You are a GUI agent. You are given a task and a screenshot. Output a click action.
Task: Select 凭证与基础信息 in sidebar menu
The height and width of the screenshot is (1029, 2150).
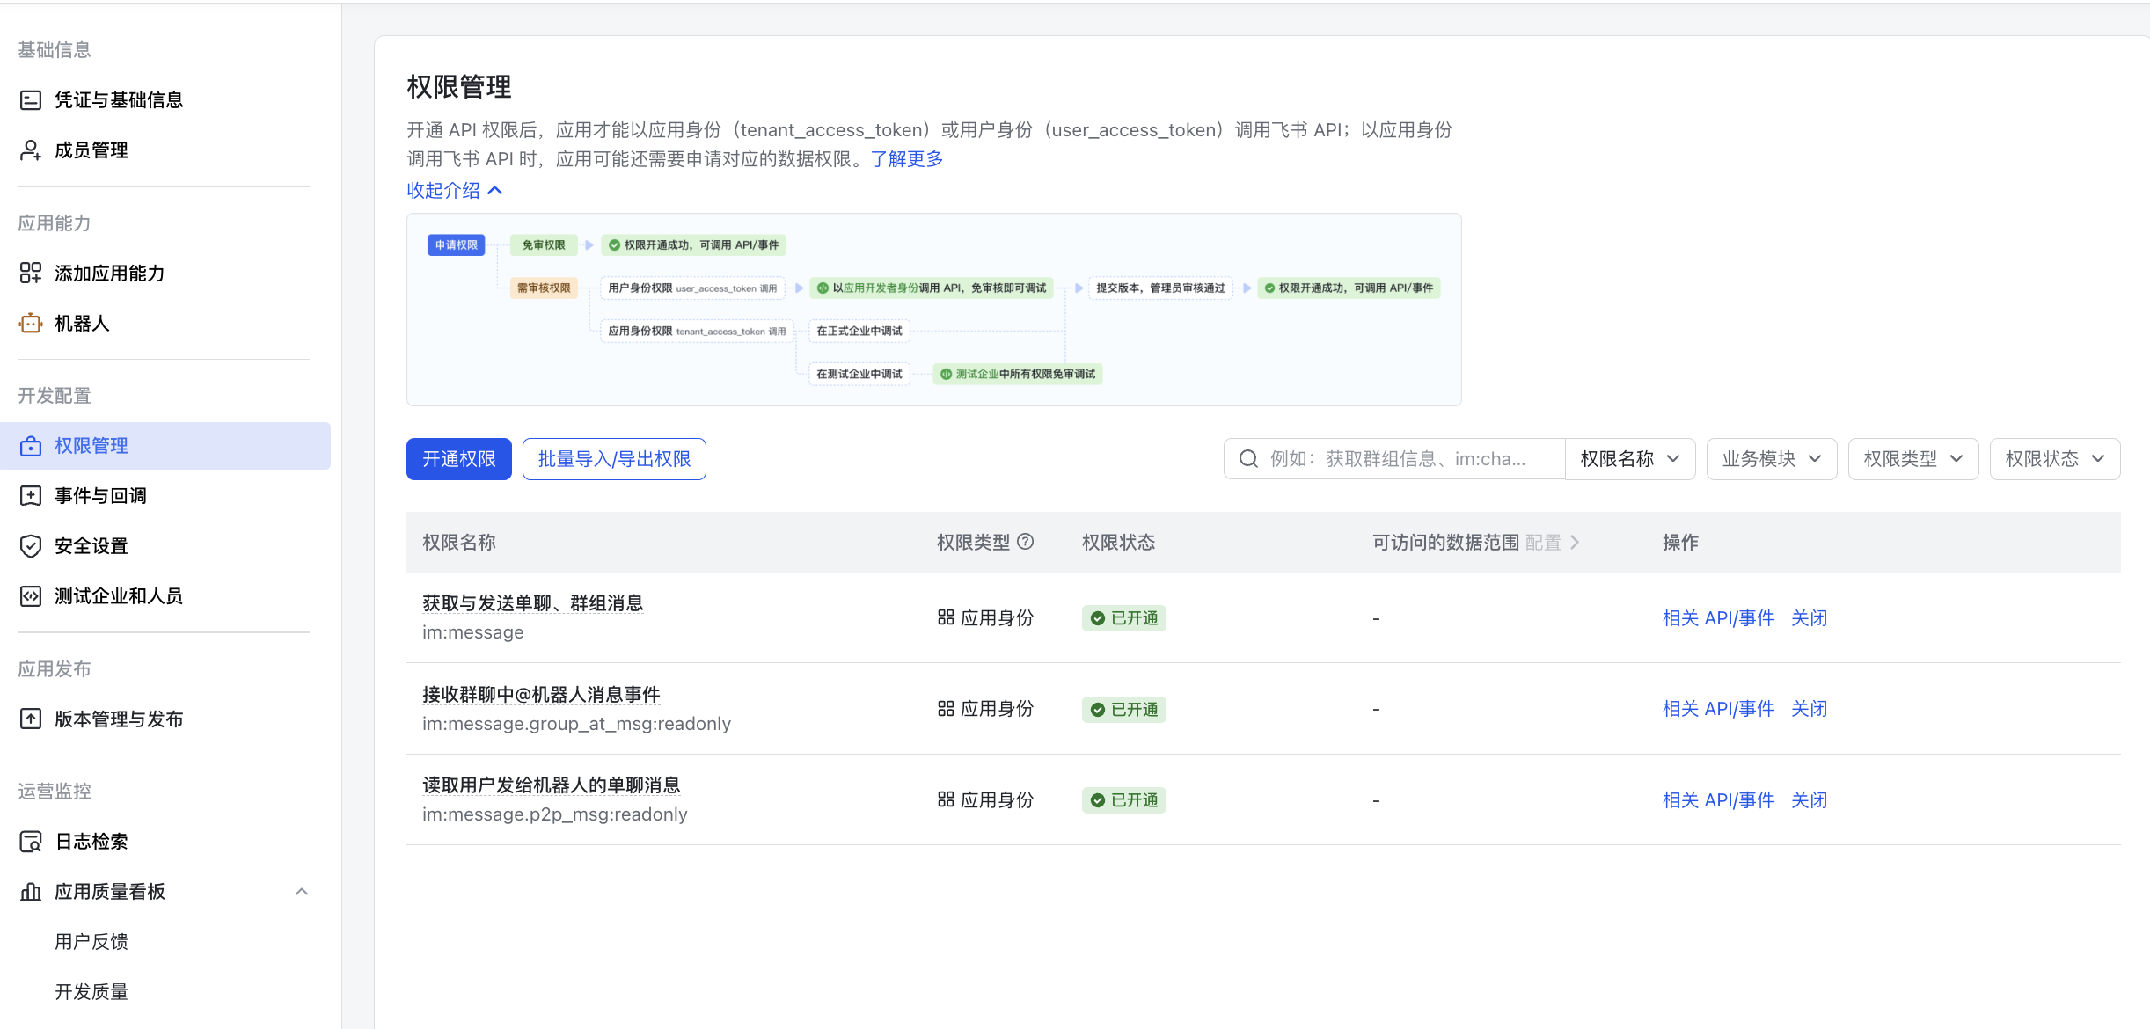(x=119, y=100)
